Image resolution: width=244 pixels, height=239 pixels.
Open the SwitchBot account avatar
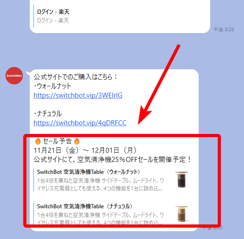[14, 76]
